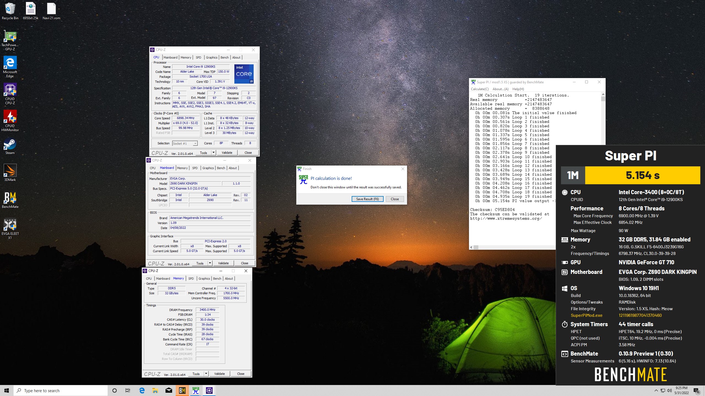Click Close button in CPU-Z Memory window
705x396 pixels.
point(241,374)
